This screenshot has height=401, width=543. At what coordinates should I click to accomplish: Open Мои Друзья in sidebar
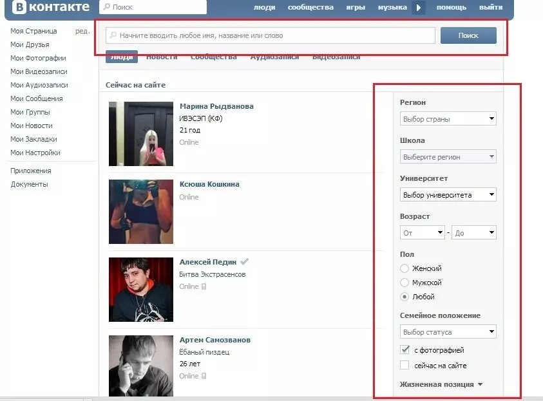pos(30,44)
